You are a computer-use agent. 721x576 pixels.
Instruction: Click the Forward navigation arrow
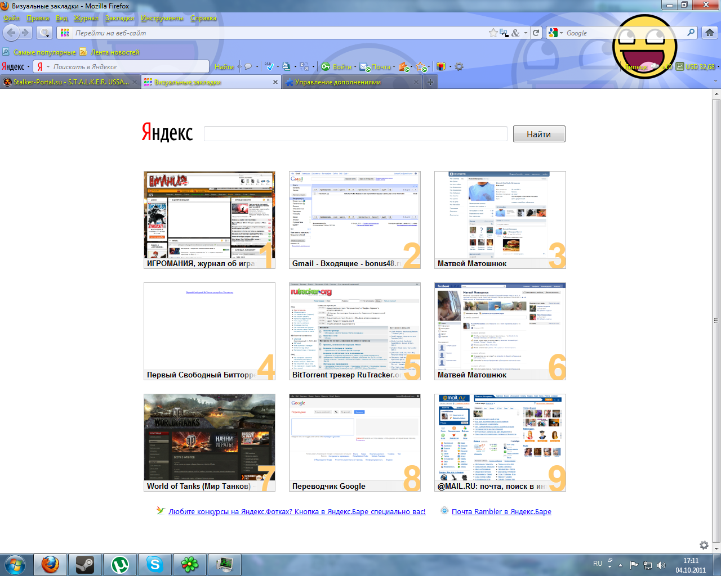click(25, 33)
